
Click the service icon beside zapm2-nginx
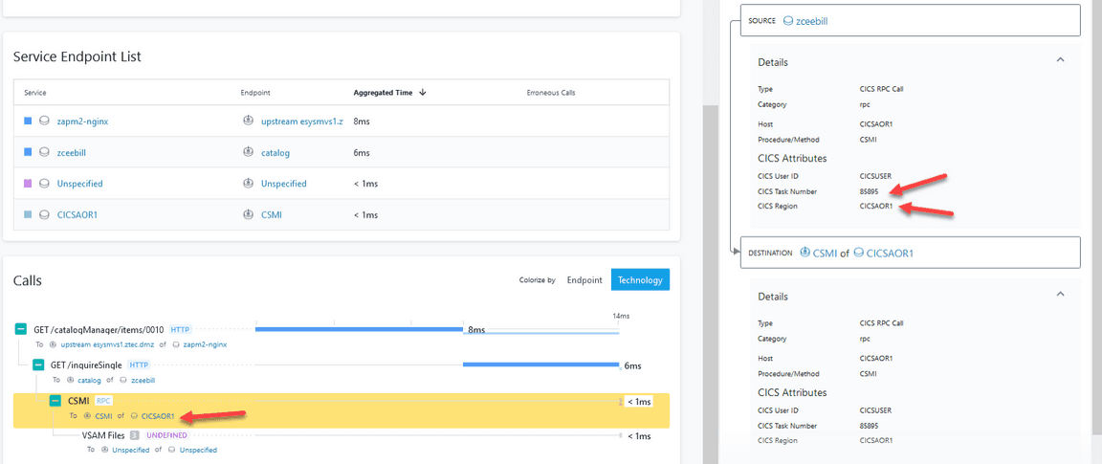point(44,122)
